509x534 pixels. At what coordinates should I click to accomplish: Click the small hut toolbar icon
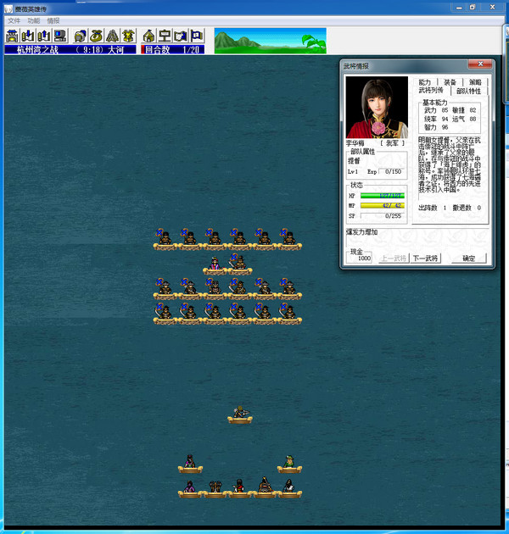tap(148, 36)
